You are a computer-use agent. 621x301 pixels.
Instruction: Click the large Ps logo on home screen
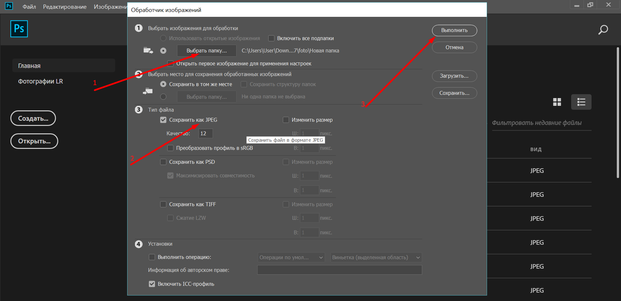(19, 29)
